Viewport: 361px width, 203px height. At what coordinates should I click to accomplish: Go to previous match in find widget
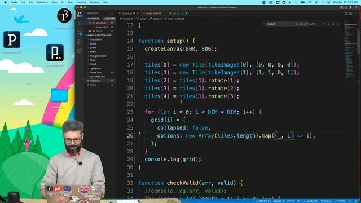324,24
